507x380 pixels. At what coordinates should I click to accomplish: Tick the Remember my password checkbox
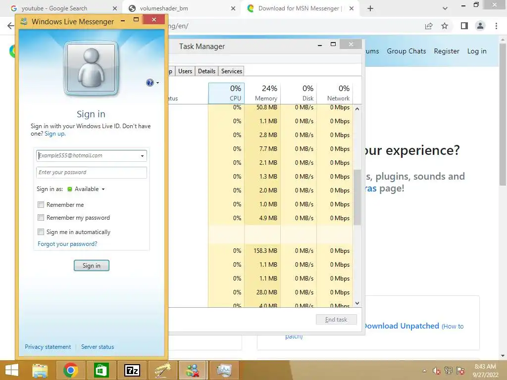click(x=41, y=218)
